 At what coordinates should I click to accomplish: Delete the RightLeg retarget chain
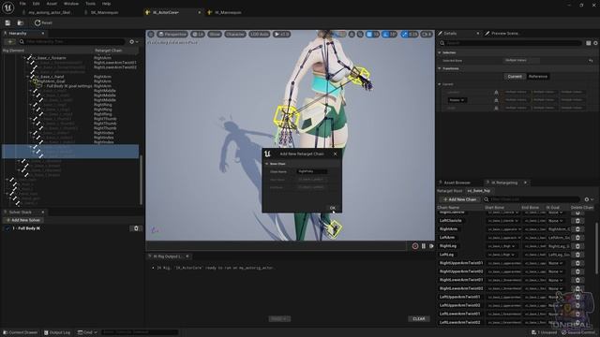coord(577,246)
